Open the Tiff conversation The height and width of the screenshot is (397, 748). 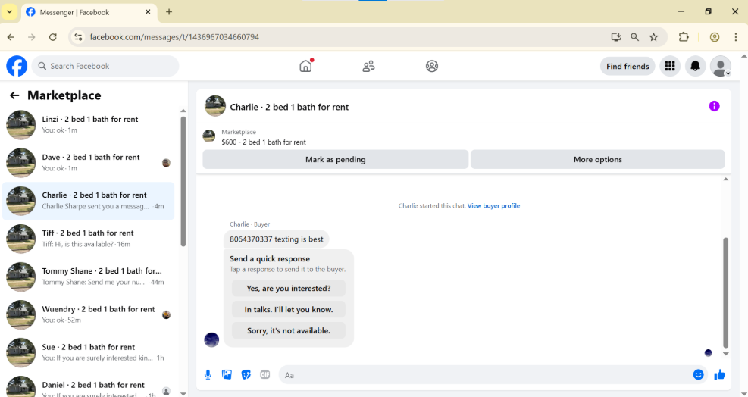88,239
